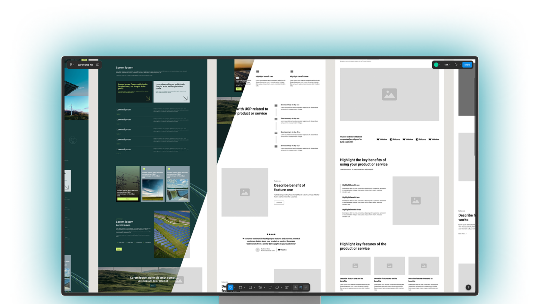Select the Text tool
The image size is (540, 304).
[270, 287]
